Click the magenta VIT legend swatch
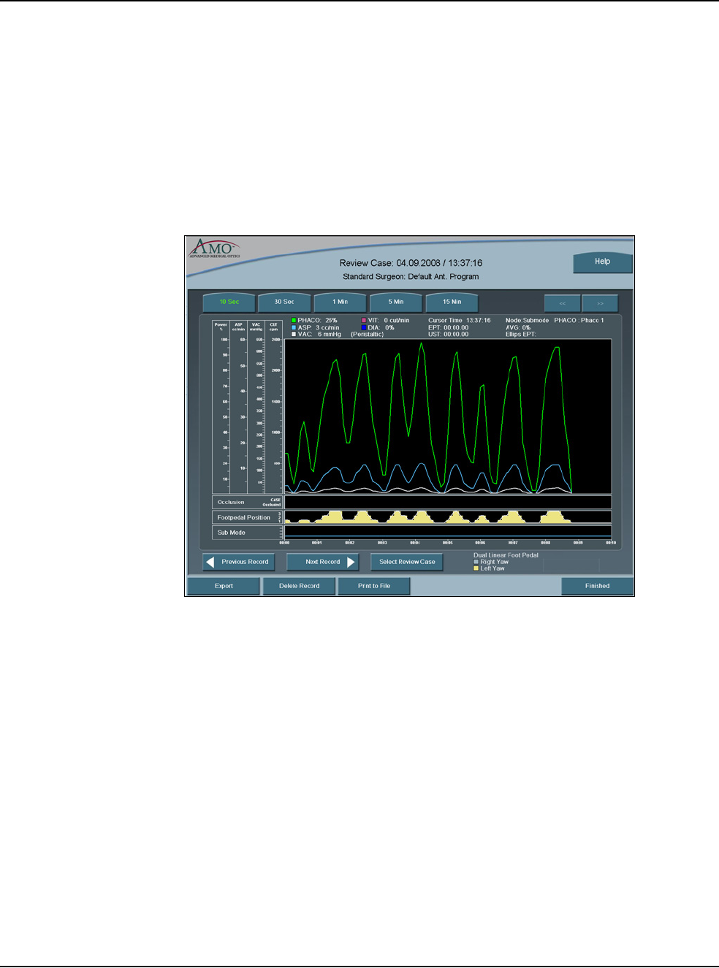Viewport: 719px width, 968px height. (364, 321)
